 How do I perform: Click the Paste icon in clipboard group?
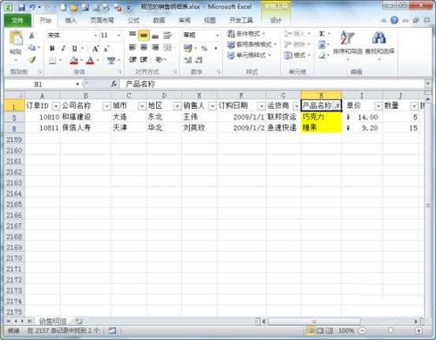pyautogui.click(x=16, y=38)
